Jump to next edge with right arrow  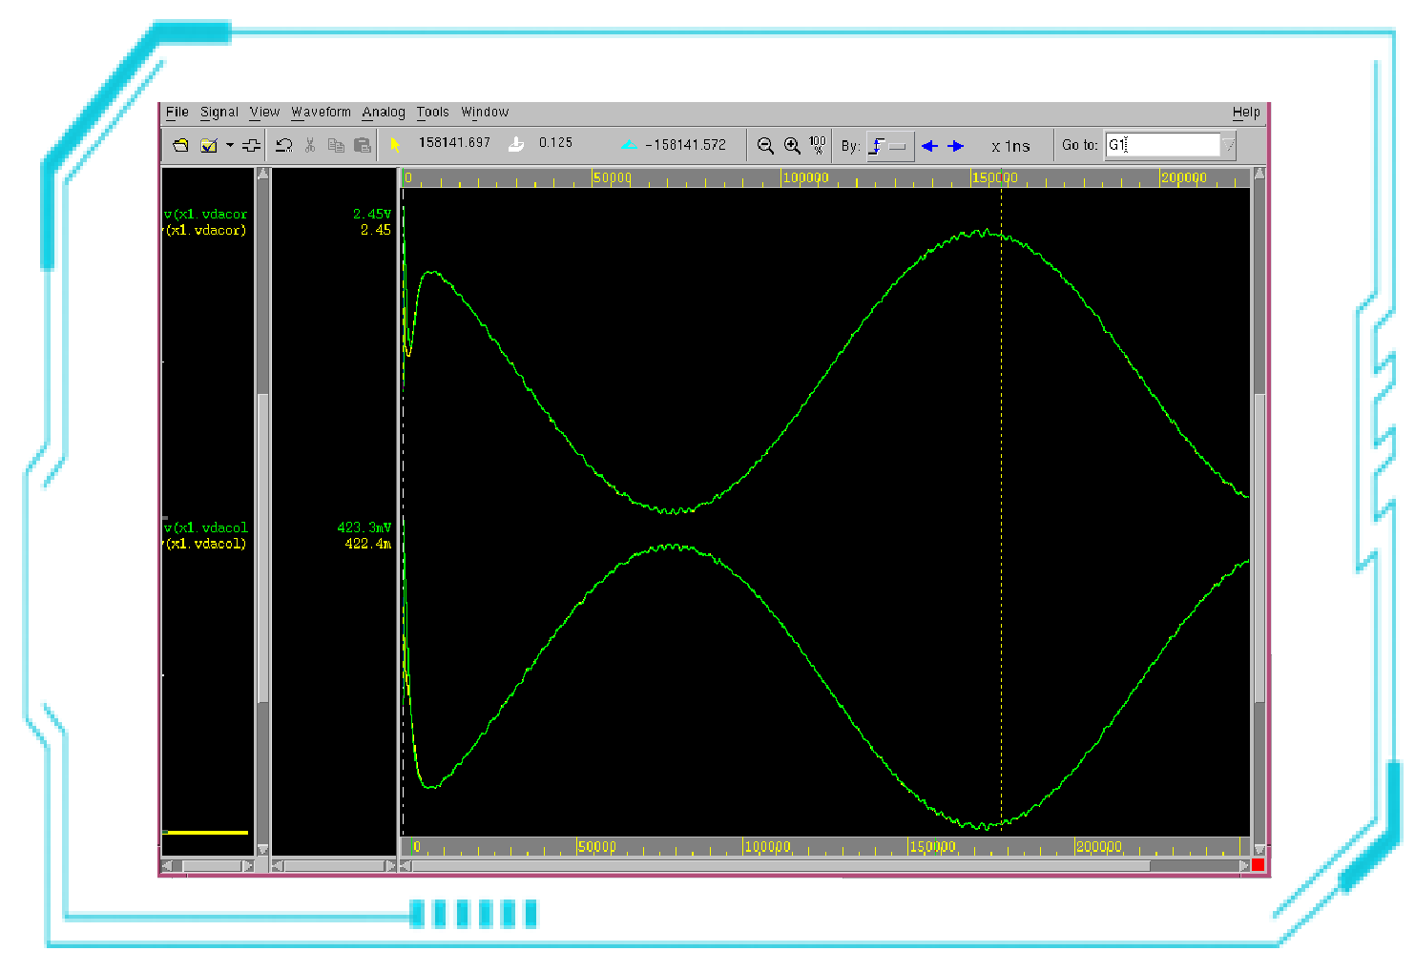[955, 146]
